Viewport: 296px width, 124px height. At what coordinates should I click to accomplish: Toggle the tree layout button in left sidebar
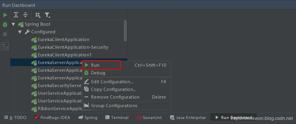pyautogui.click(x=5, y=46)
